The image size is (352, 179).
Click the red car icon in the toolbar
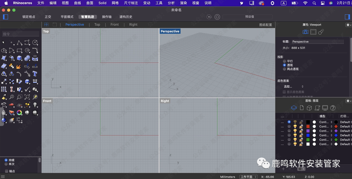(x=12, y=105)
